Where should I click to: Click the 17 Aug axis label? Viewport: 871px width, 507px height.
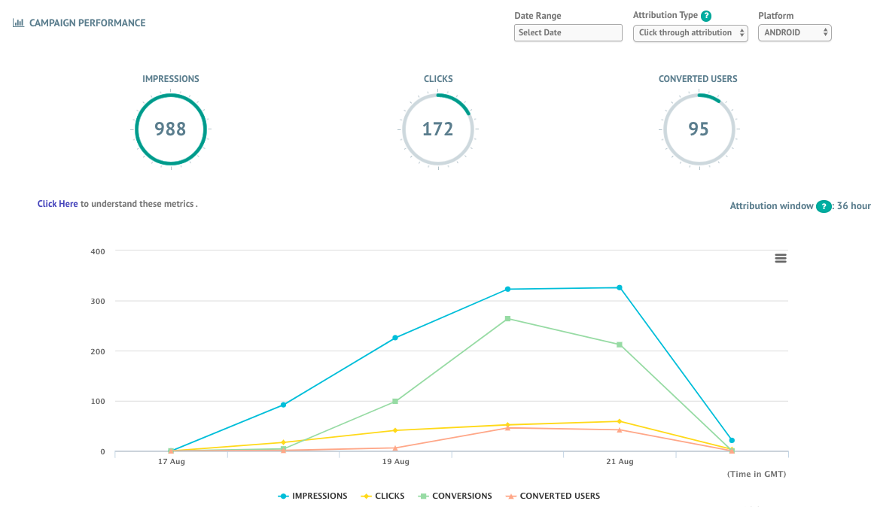pyautogui.click(x=171, y=461)
